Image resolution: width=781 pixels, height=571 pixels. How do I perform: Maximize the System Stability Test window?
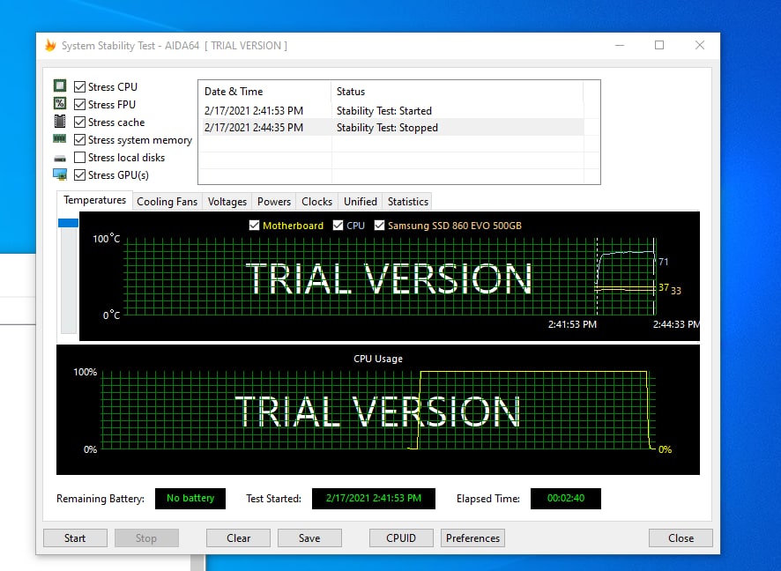click(659, 45)
